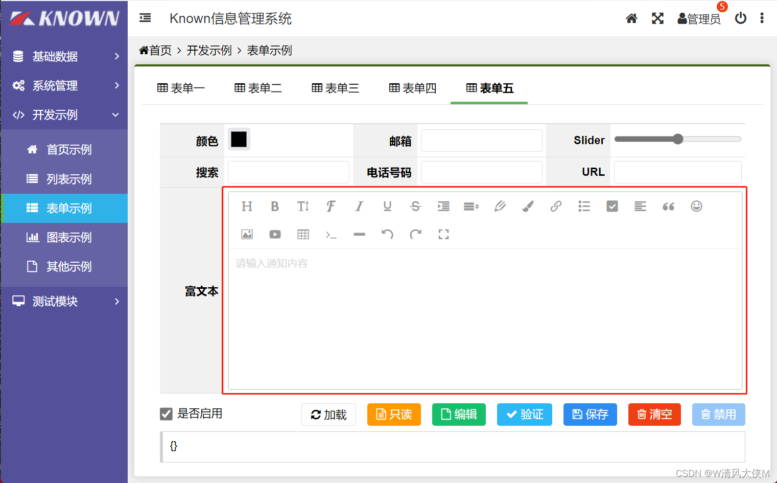Expand the 基础数据 sidebar menu
The height and width of the screenshot is (483, 777).
[64, 56]
